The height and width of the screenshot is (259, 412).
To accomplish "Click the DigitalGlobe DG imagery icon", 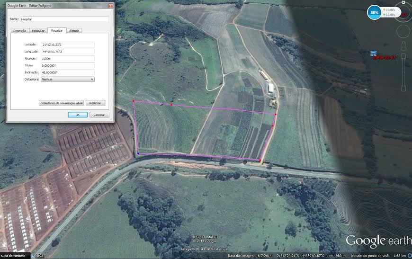I will click(373, 54).
